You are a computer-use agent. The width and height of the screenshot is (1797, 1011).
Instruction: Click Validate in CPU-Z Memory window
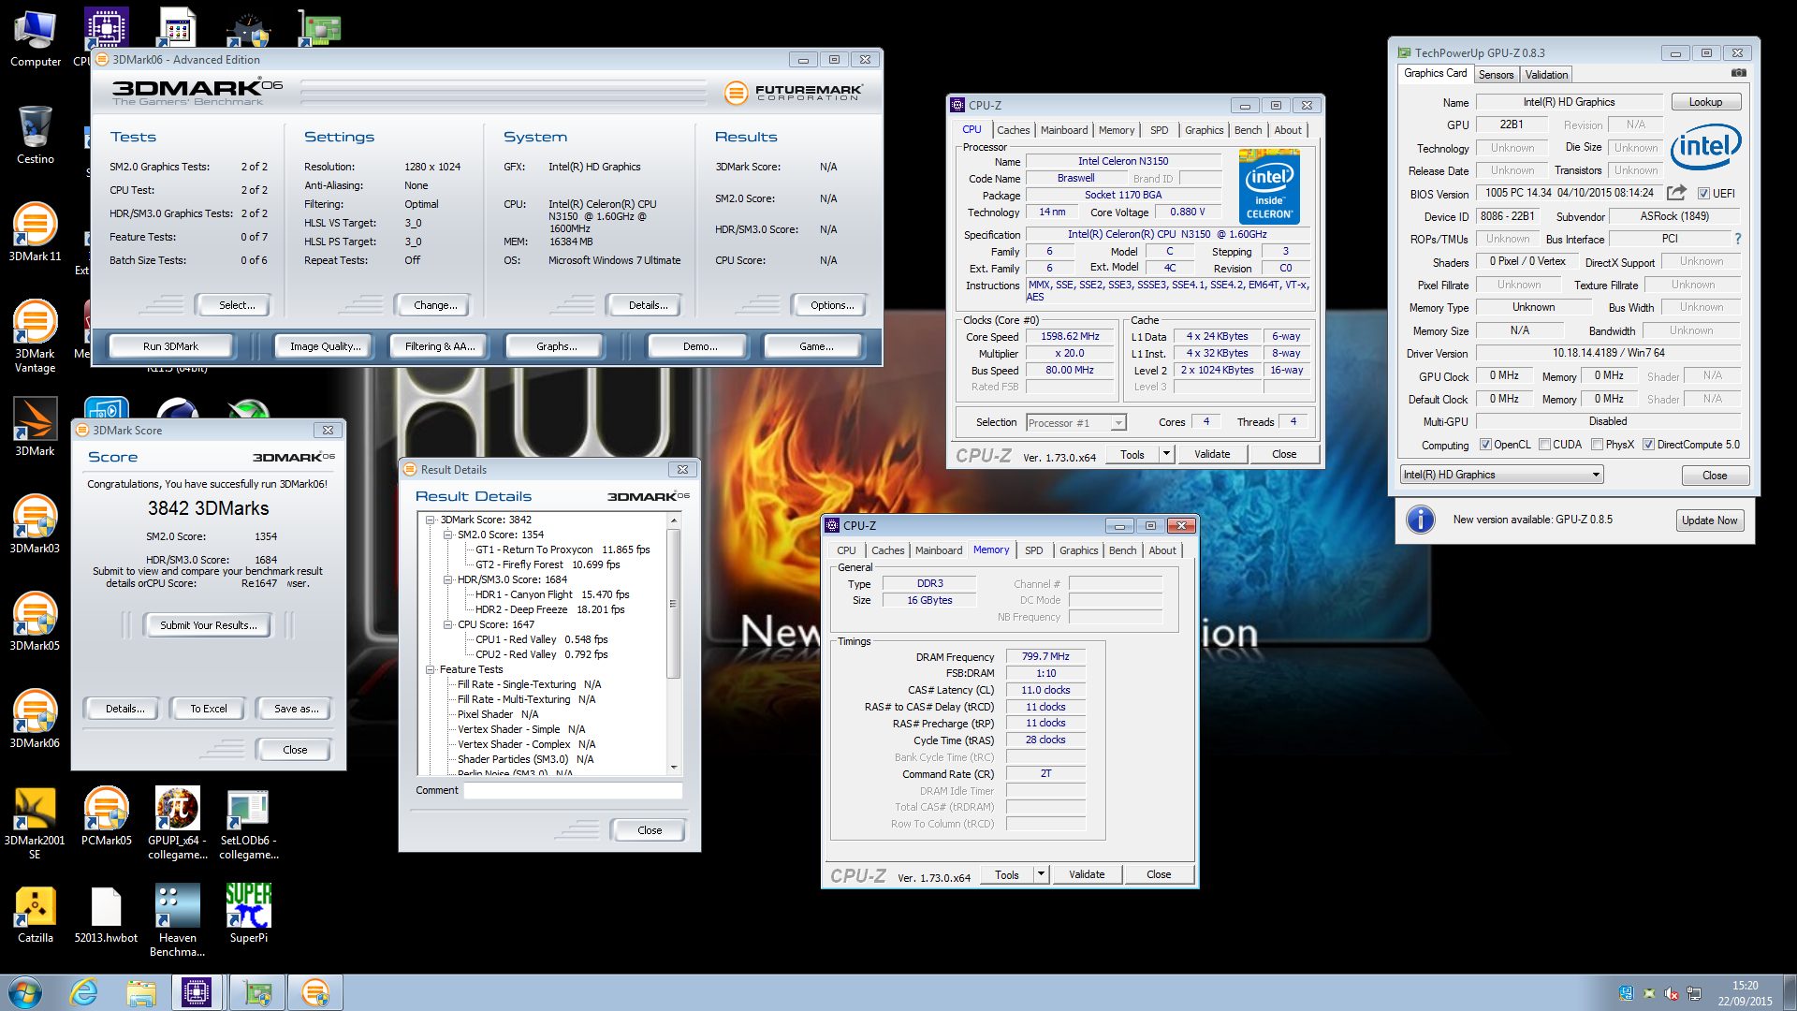(x=1087, y=874)
